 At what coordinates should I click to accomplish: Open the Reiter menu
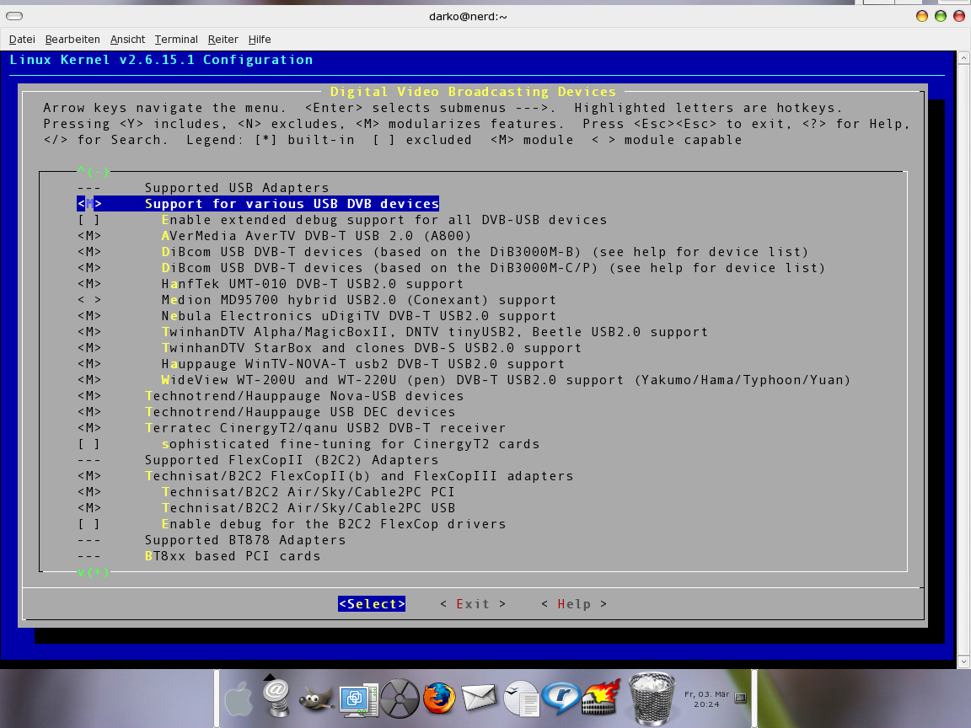coord(223,39)
